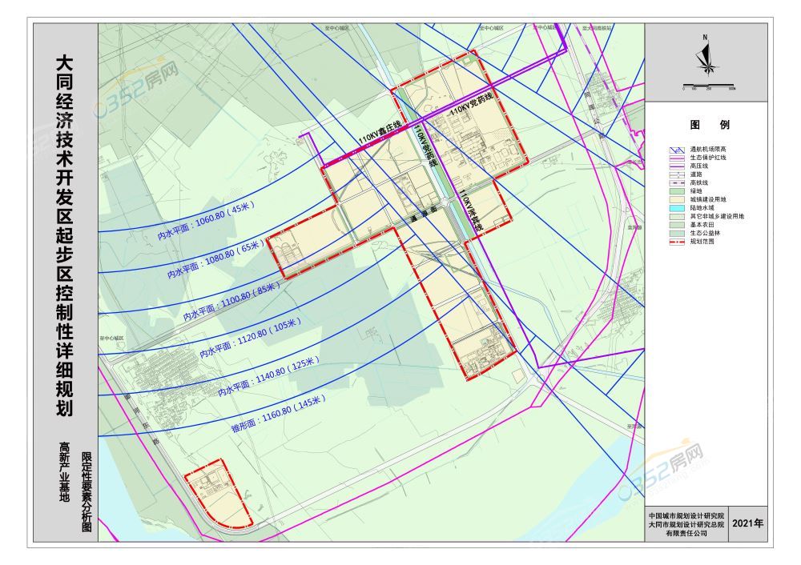The image size is (801, 565).
Task: Select the 生态保护红线 legend symbol
Action: 678,158
